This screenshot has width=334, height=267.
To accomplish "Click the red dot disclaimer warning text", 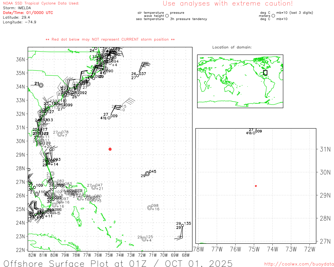I will click(x=110, y=39).
